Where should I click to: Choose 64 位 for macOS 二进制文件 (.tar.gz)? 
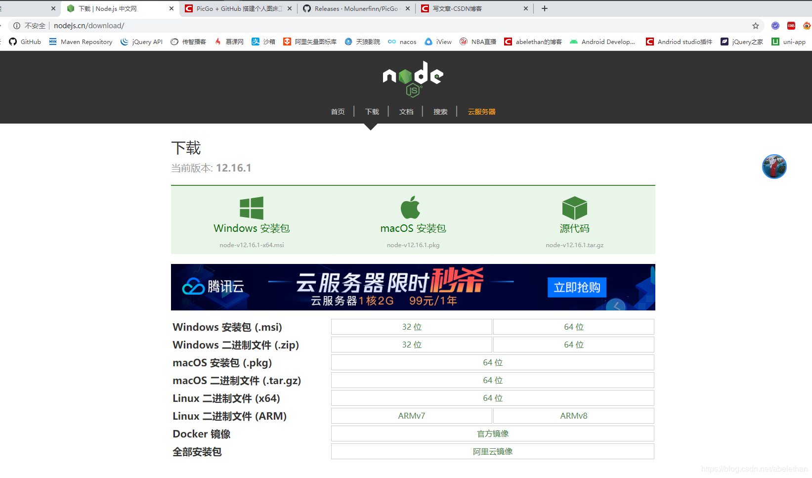pyautogui.click(x=493, y=380)
